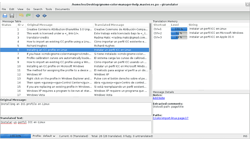Open the File menu
The image size is (250, 141).
4,9
